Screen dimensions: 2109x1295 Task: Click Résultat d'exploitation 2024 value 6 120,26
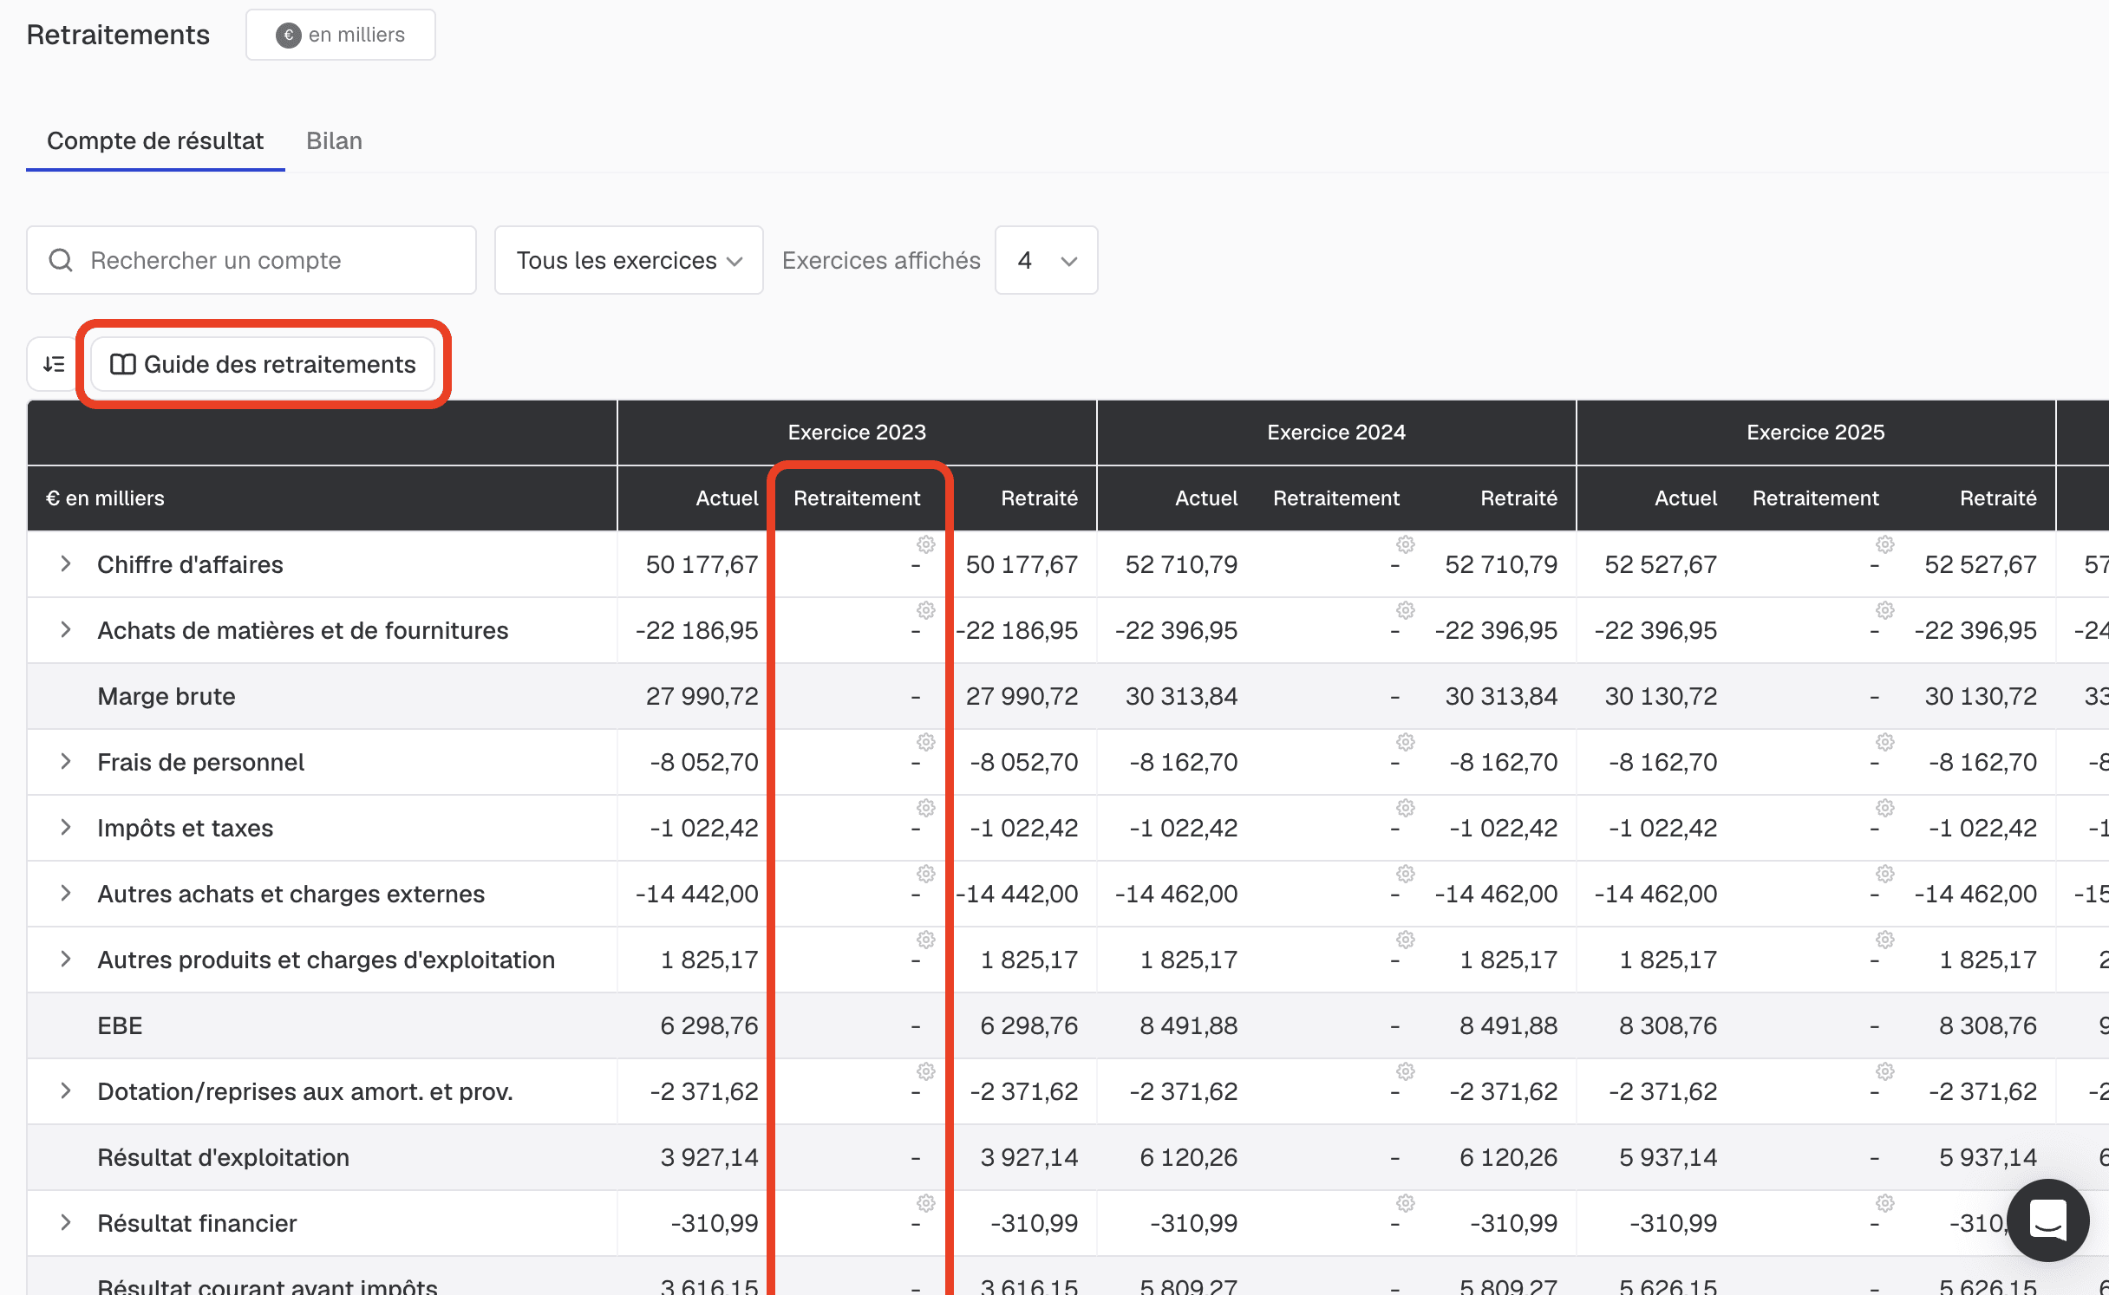coord(1188,1157)
